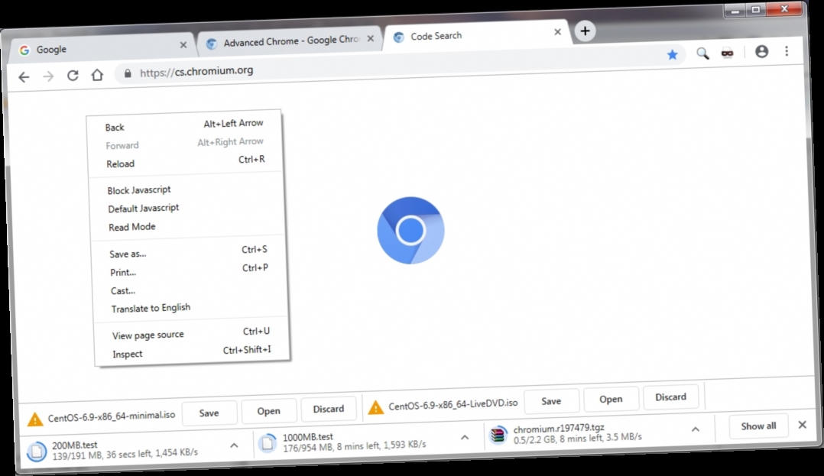Save the CentOS minimal iso download

[x=209, y=413]
